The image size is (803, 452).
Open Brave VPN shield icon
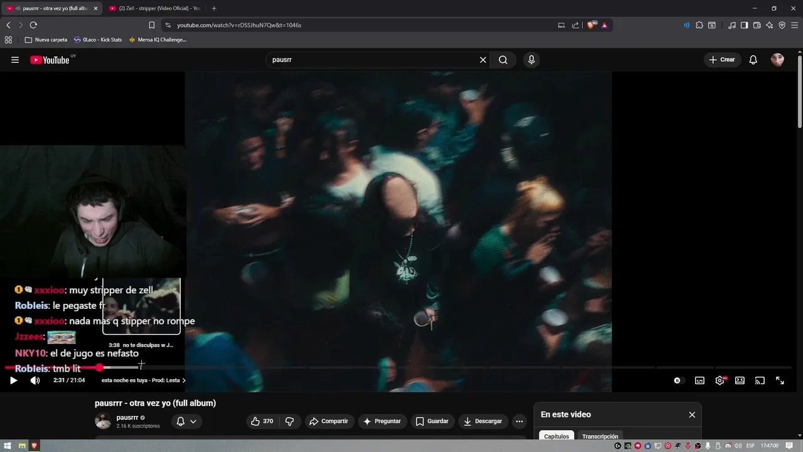[782, 25]
